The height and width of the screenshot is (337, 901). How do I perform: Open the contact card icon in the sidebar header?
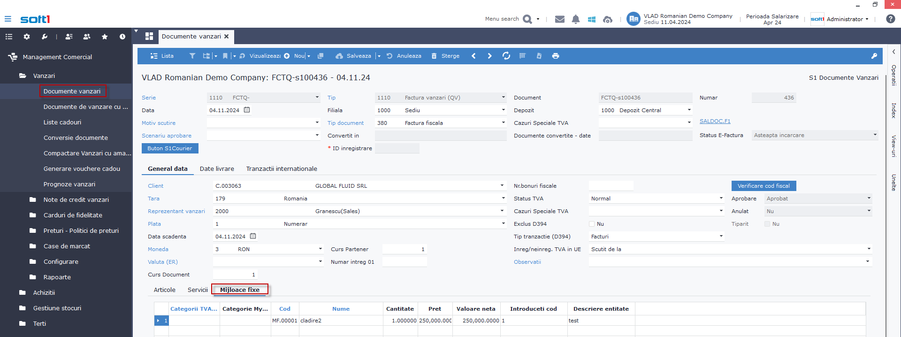(x=69, y=37)
